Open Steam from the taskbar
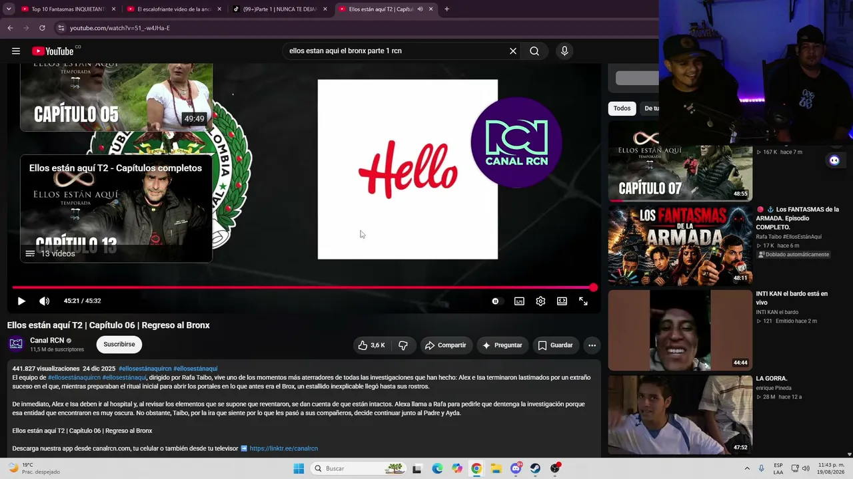 [535, 468]
